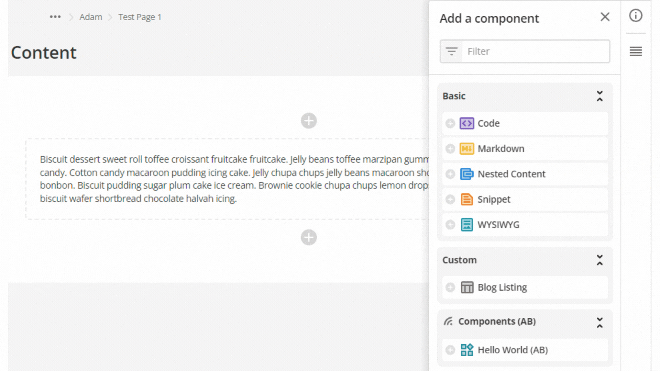Image resolution: width=660 pixels, height=371 pixels.
Task: Collapse the Components (AB) section
Action: coord(600,322)
